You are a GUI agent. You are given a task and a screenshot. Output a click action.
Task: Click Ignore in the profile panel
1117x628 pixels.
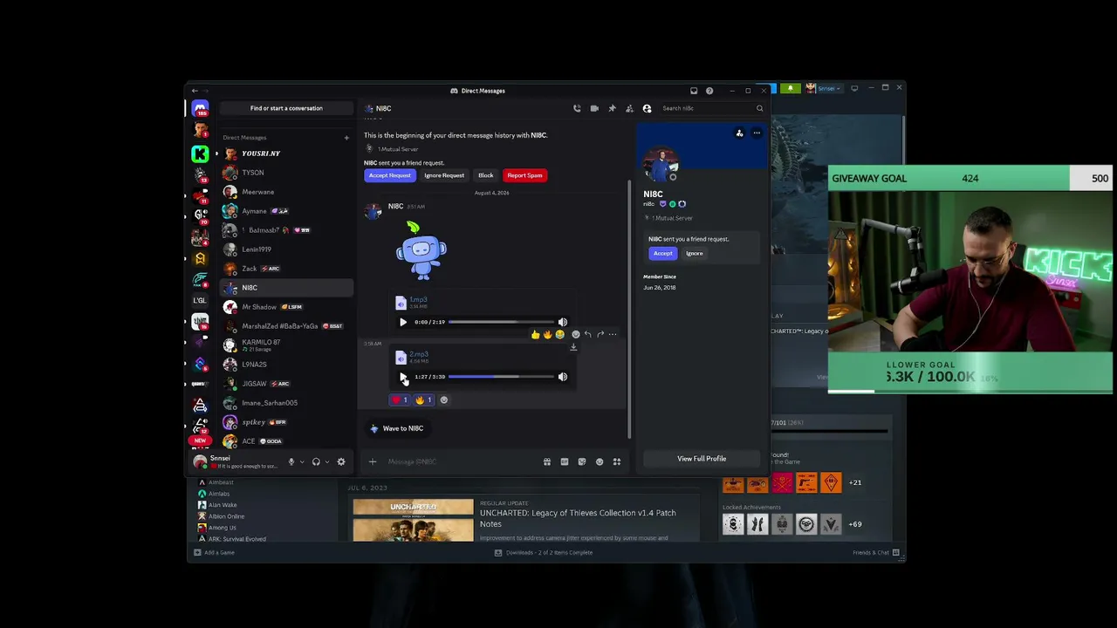pyautogui.click(x=695, y=253)
